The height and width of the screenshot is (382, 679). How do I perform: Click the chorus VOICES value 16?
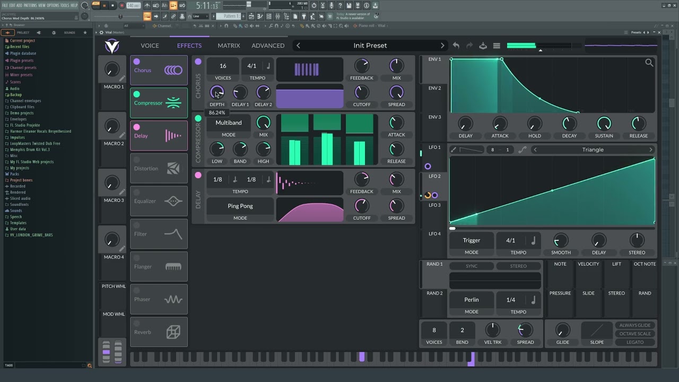point(223,66)
